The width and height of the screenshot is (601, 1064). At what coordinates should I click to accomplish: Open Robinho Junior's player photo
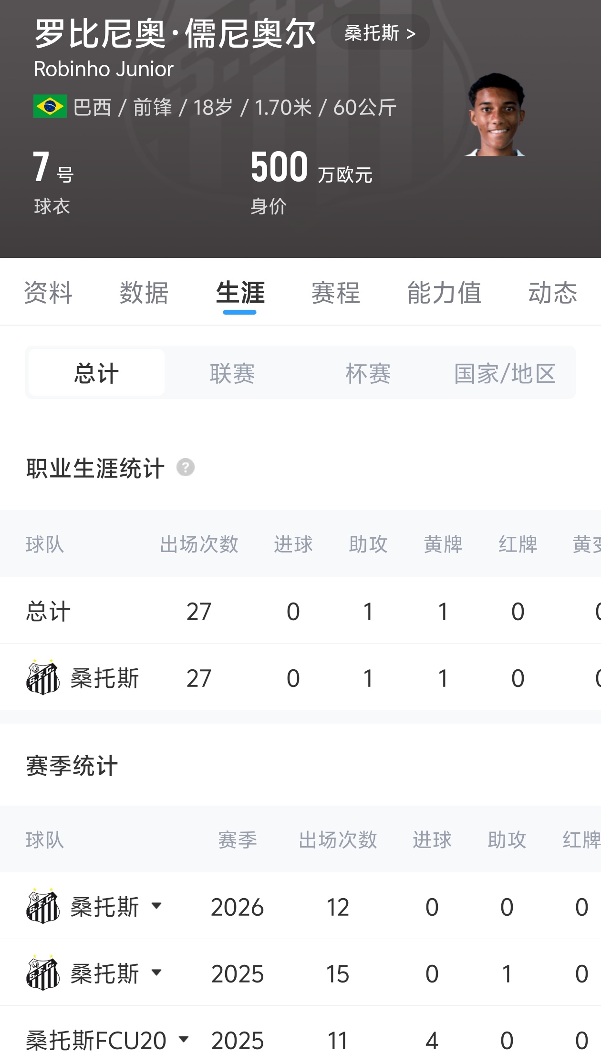(497, 115)
